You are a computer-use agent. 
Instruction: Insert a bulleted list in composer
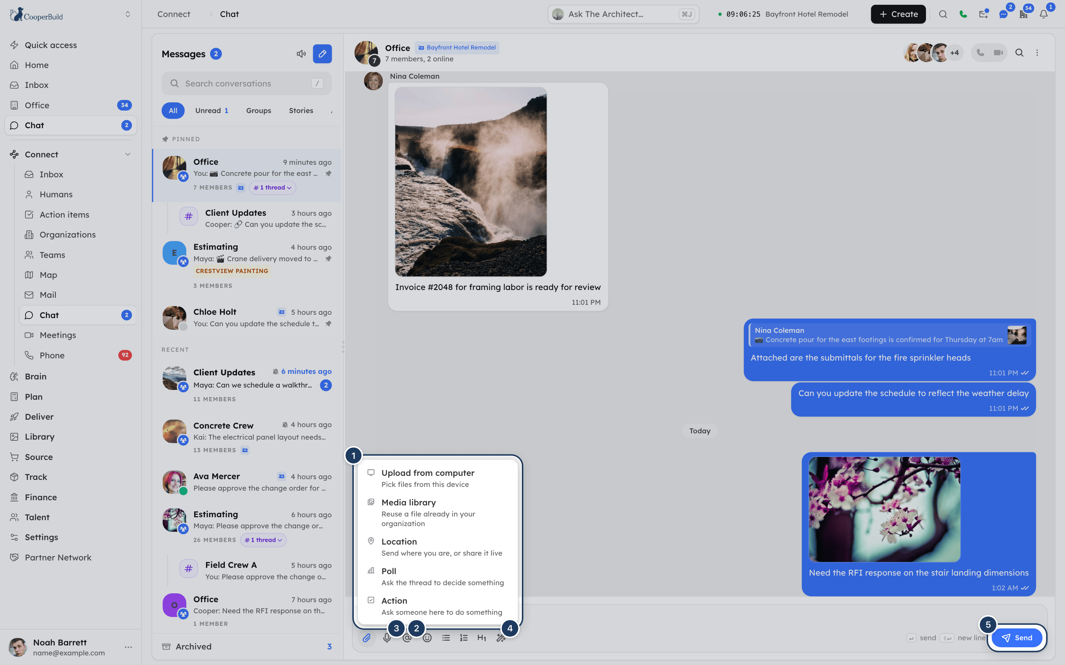[x=446, y=638]
